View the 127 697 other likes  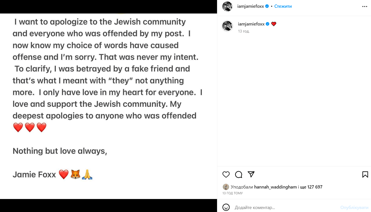coord(311,187)
